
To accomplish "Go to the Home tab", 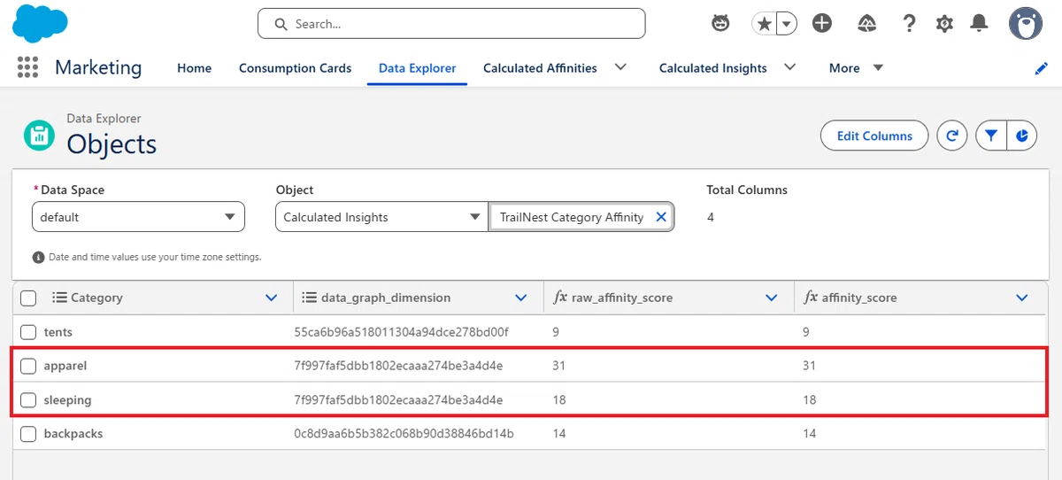I will (194, 68).
